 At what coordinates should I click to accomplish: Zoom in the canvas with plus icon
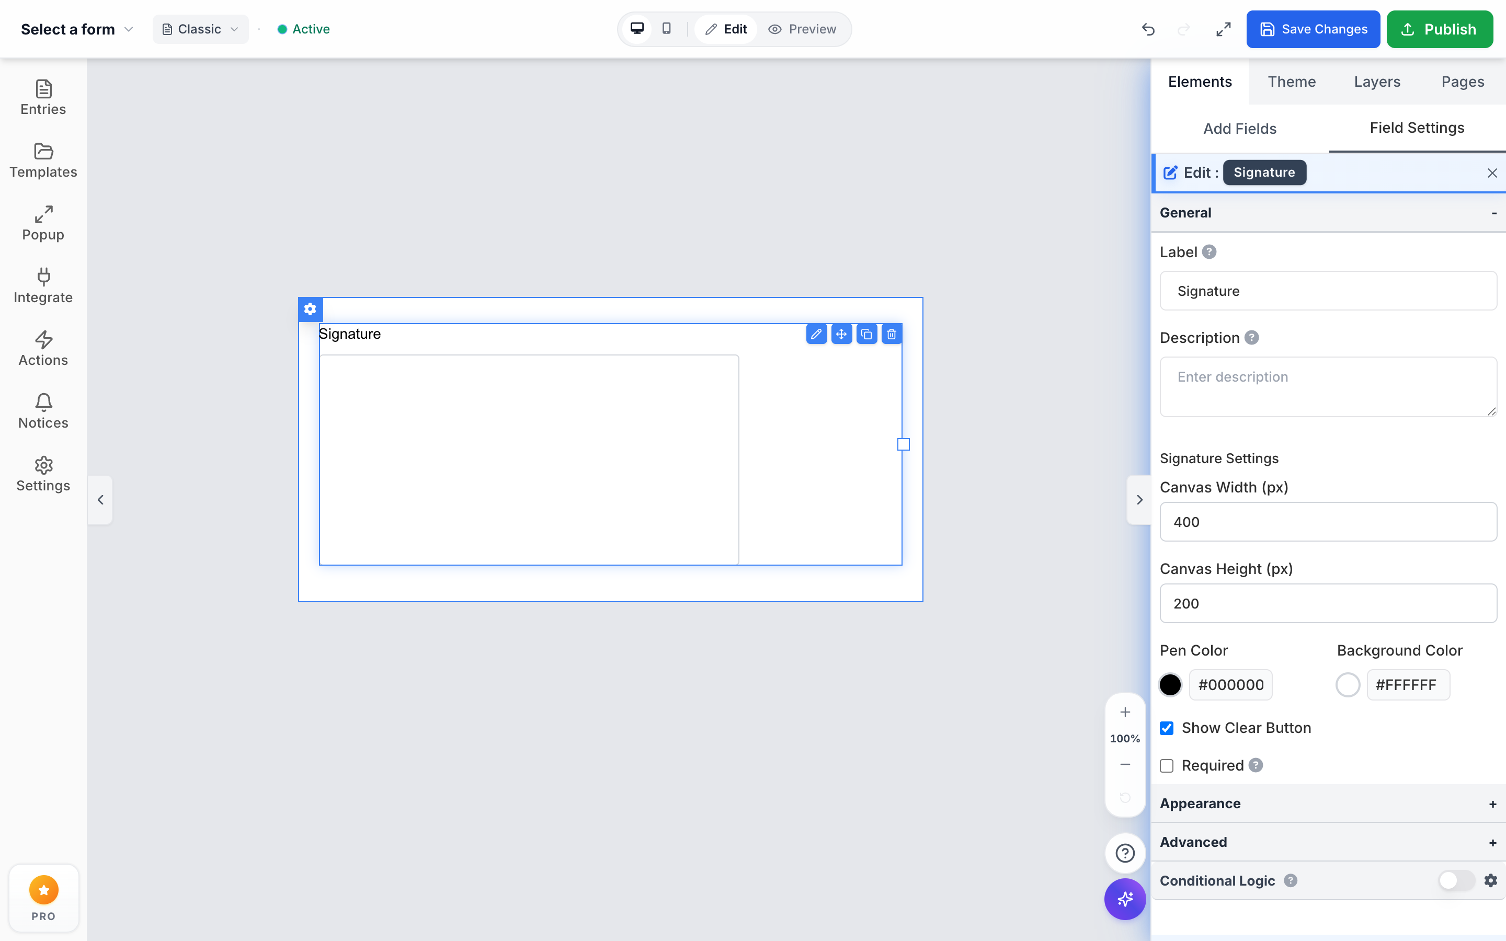point(1125,712)
